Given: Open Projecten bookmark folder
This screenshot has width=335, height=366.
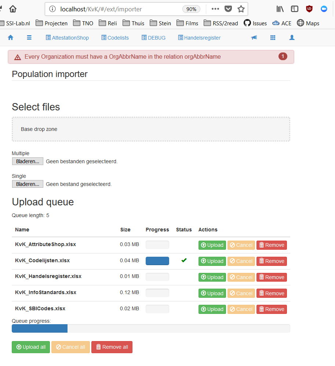Looking at the screenshot, I should click(51, 23).
